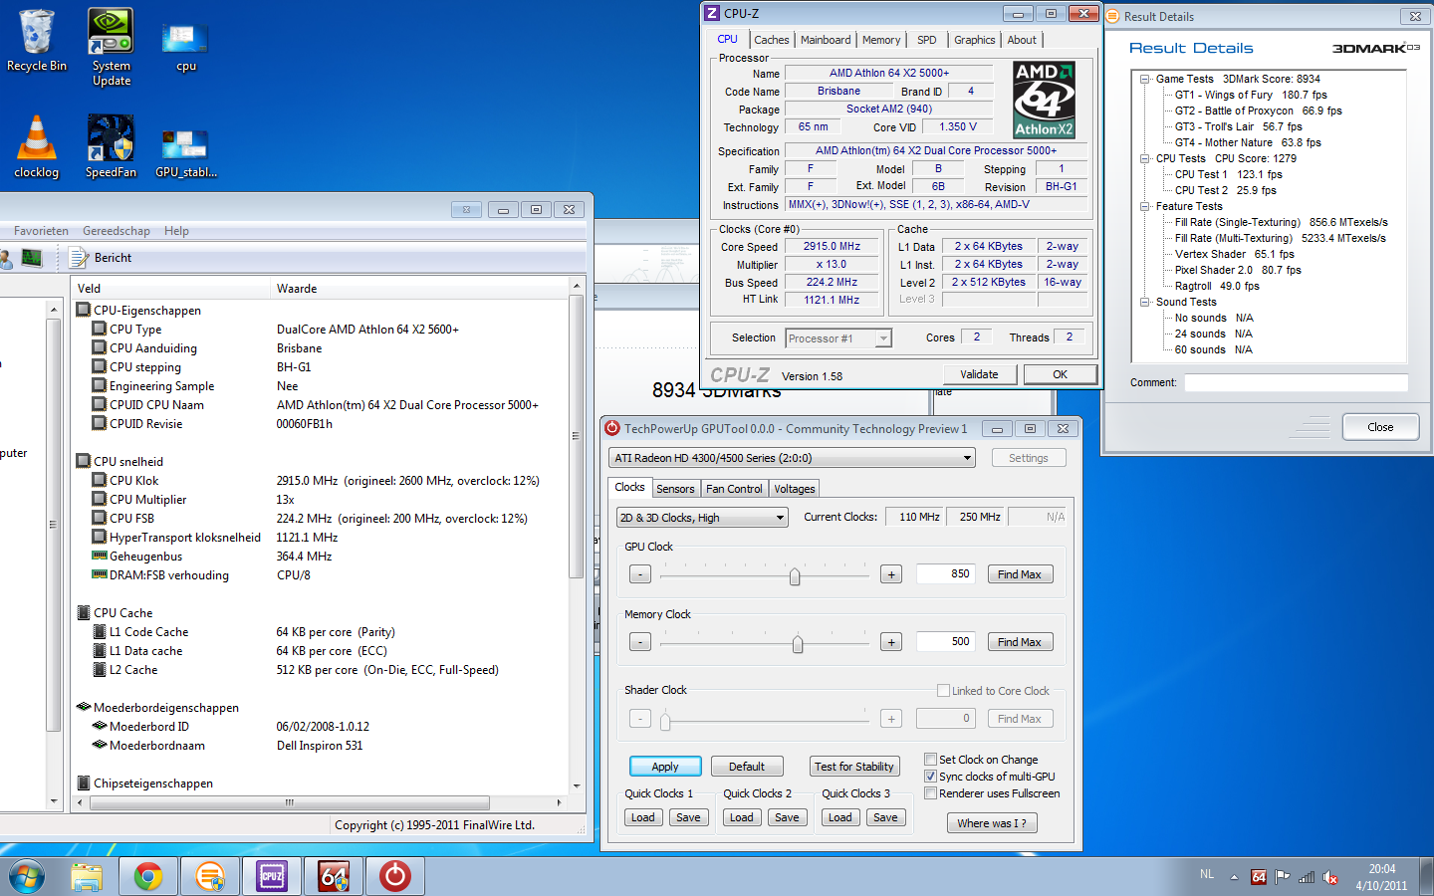Open the Favorieten menu
This screenshot has height=896, width=1434.
point(41,231)
